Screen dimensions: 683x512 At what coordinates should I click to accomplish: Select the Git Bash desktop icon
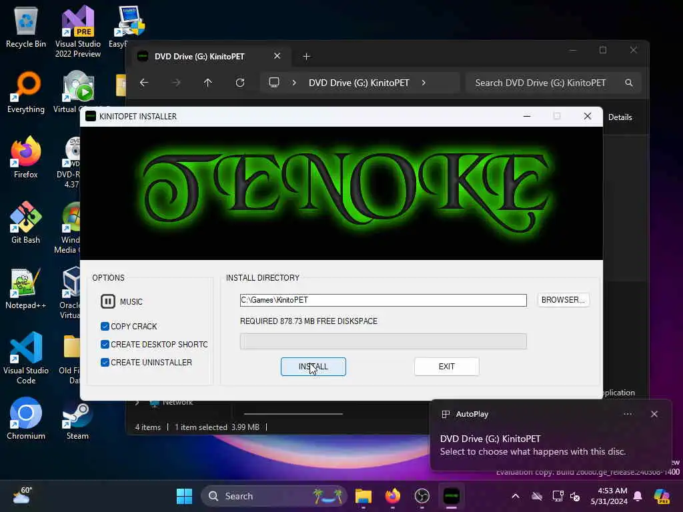(26, 223)
